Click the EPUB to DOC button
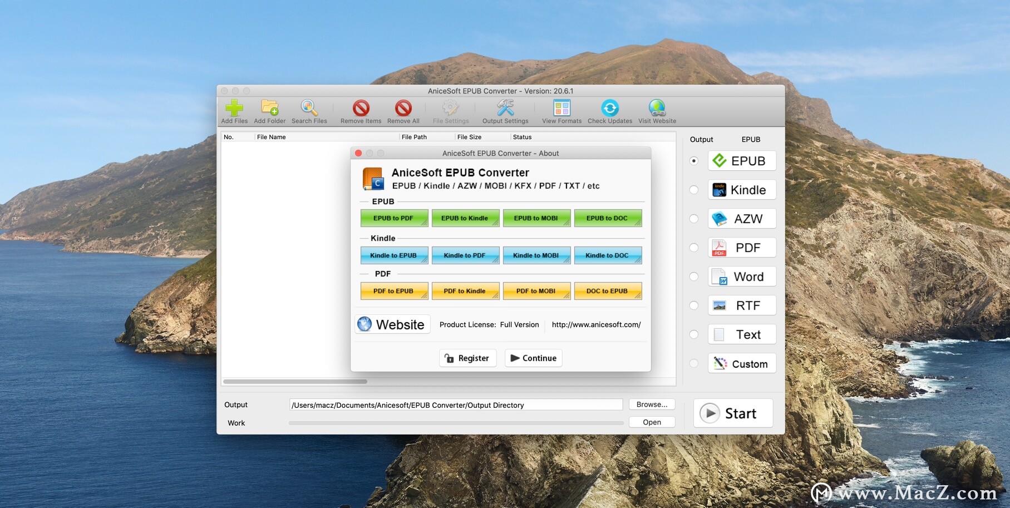1010x508 pixels. click(608, 218)
